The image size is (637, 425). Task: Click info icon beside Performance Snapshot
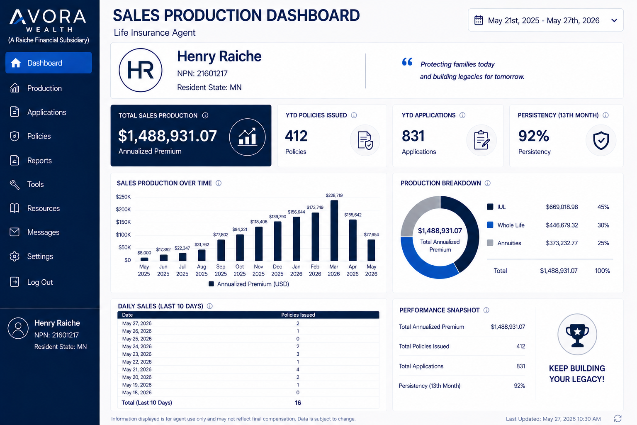tap(486, 310)
